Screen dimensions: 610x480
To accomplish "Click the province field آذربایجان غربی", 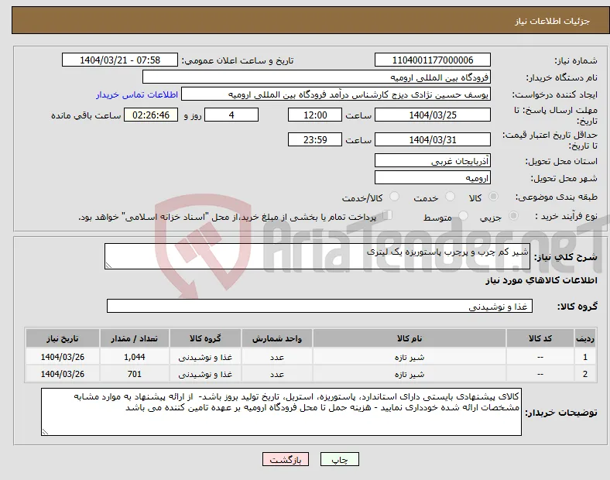I will (433, 160).
